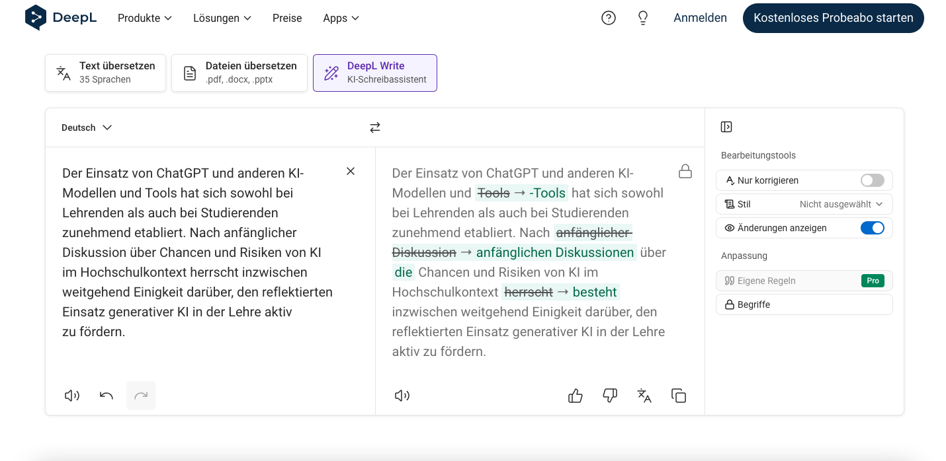
Task: Swap input and output with the arrows icon
Action: tap(374, 127)
